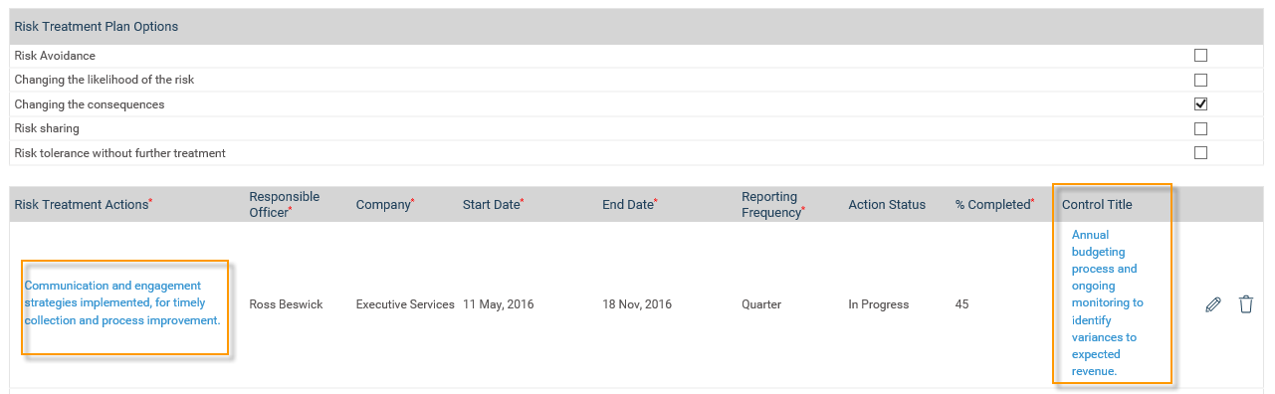1275x394 pixels.
Task: Select the Reporting Frequency column header
Action: [773, 204]
